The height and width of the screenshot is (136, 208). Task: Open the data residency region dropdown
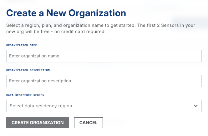[104, 106]
